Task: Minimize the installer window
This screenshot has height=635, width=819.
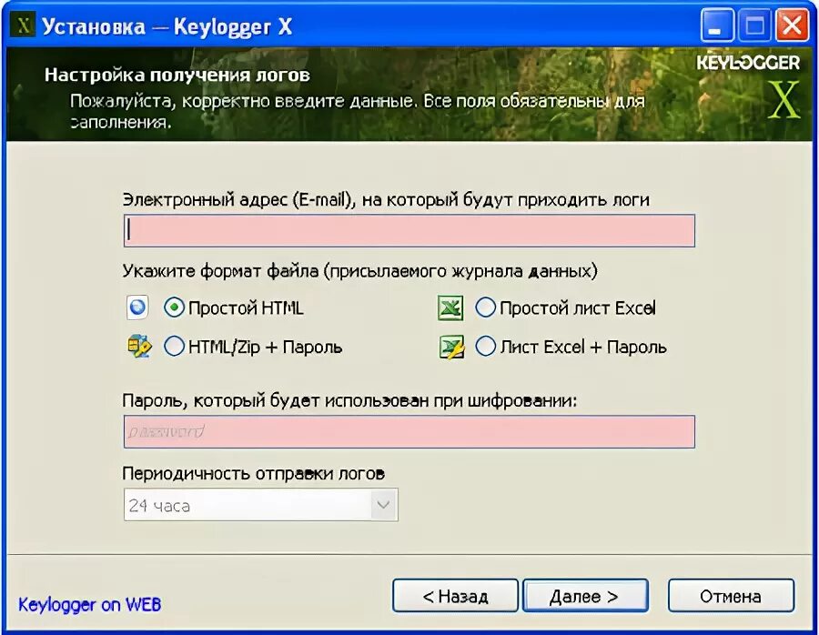Action: (716, 25)
